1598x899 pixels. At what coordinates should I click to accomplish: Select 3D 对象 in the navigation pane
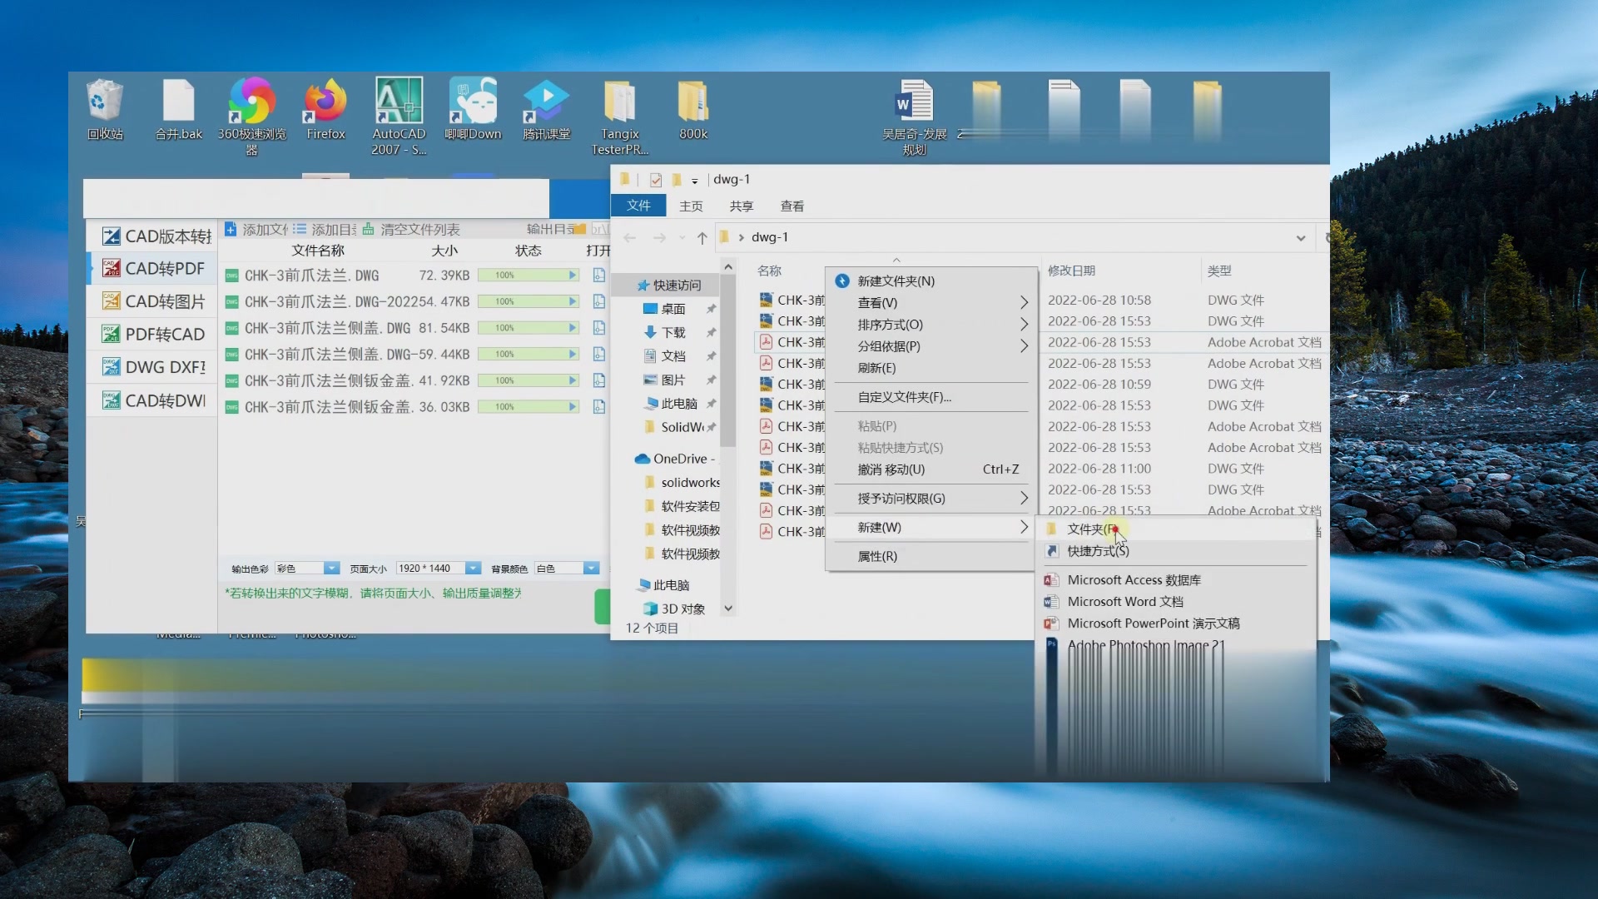point(674,608)
